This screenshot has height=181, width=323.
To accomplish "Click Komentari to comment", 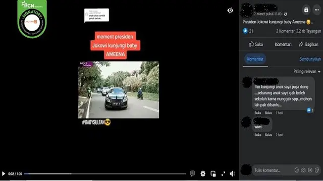I will point(283,44).
